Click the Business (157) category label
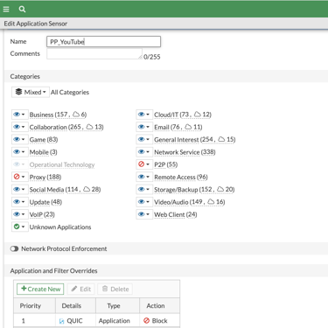The image size is (328, 328). coord(58,115)
